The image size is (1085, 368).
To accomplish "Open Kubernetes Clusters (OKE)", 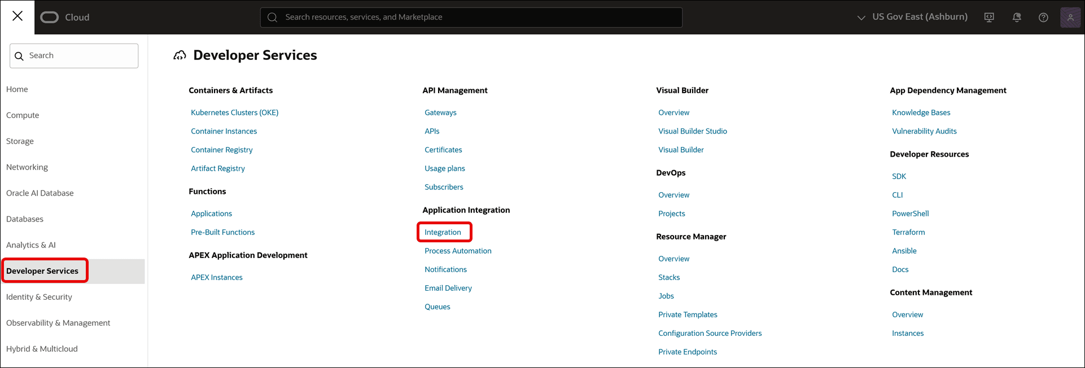I will pos(235,113).
